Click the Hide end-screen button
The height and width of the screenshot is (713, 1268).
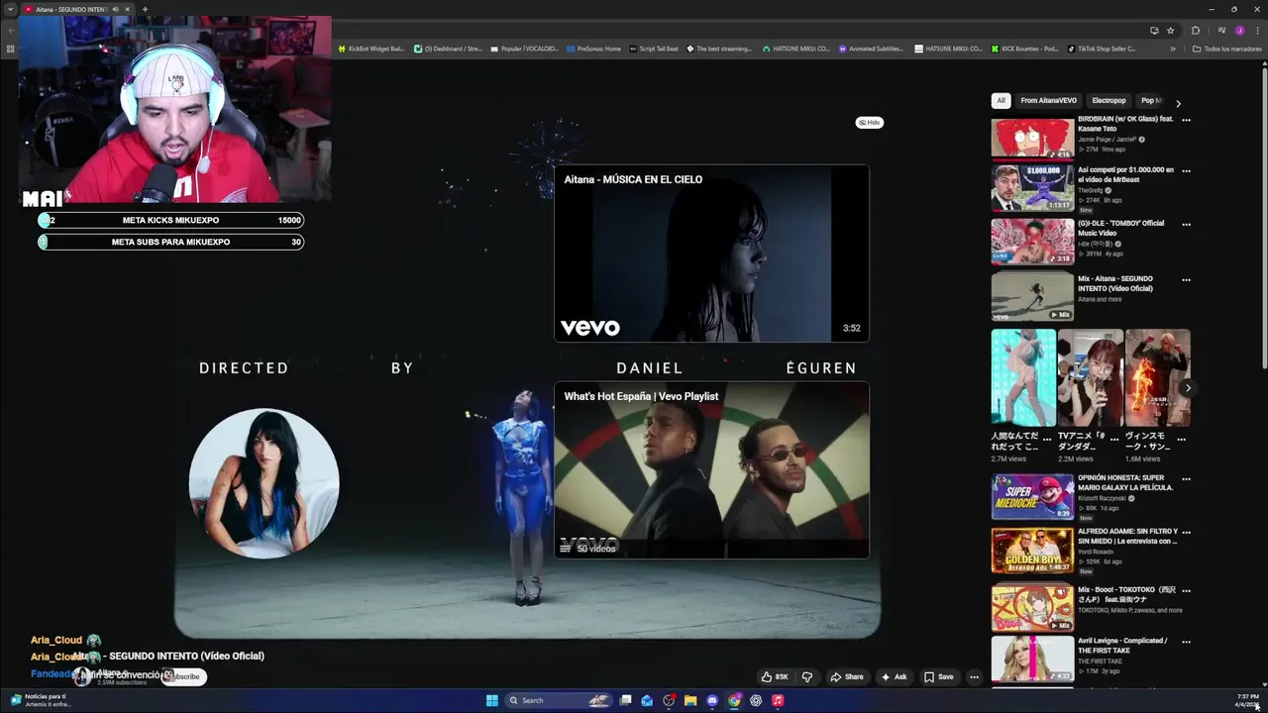click(869, 122)
